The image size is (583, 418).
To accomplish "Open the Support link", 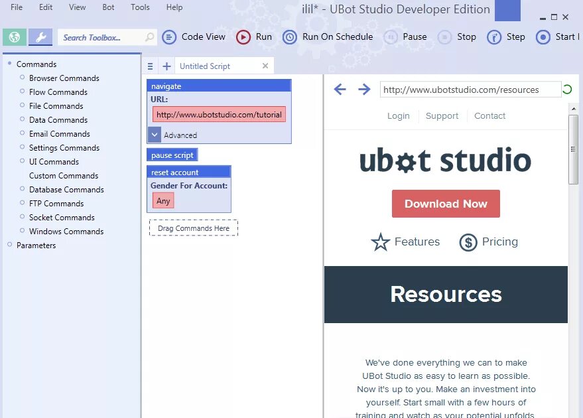I will tap(442, 115).
